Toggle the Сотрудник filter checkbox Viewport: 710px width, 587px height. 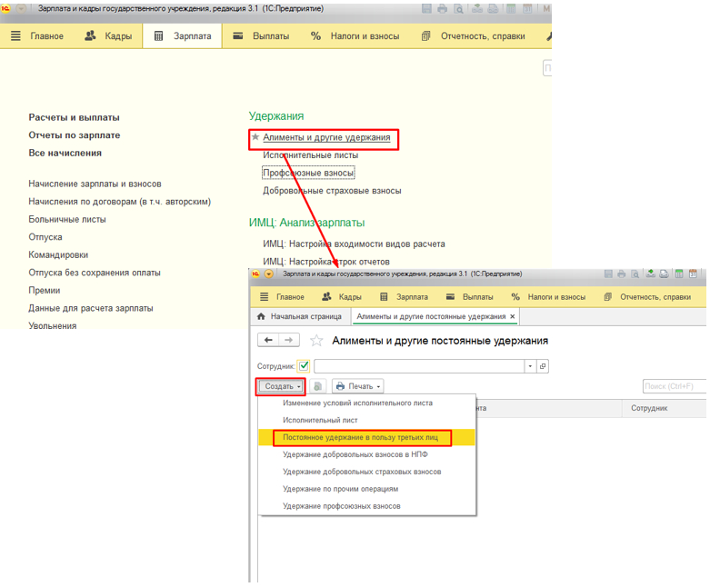coord(304,366)
